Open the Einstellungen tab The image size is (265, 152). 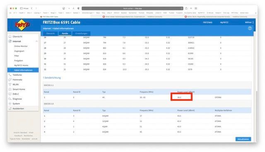tap(81, 33)
